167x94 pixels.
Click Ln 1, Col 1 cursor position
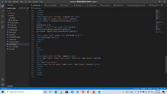coord(136,89)
